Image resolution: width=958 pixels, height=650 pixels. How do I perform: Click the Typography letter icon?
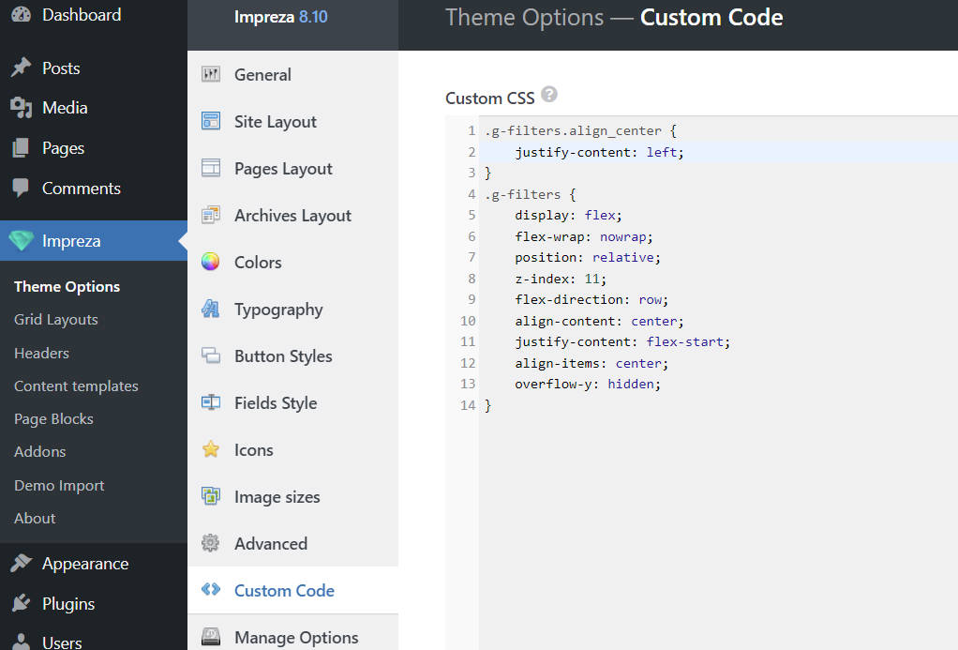211,309
